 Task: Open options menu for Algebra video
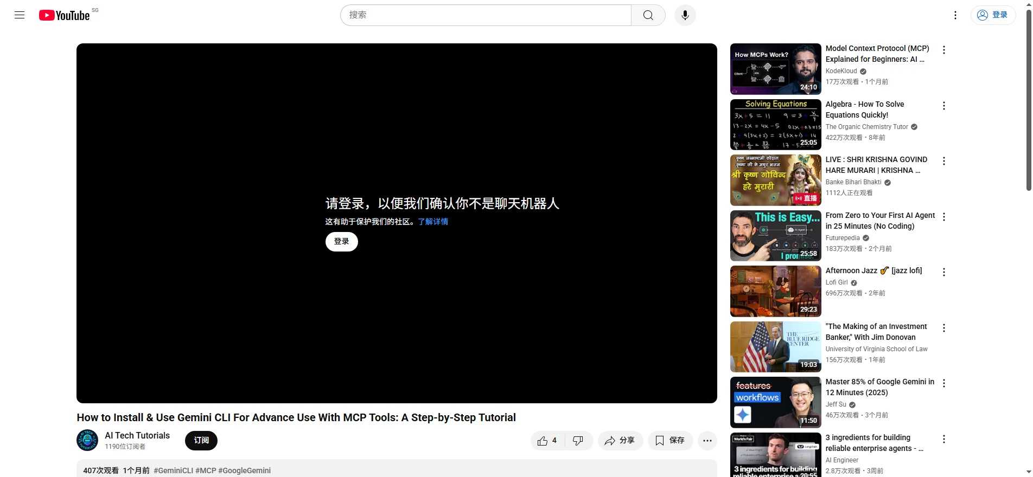point(944,106)
